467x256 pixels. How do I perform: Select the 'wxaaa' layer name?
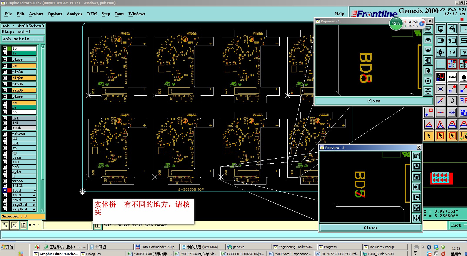click(24, 181)
